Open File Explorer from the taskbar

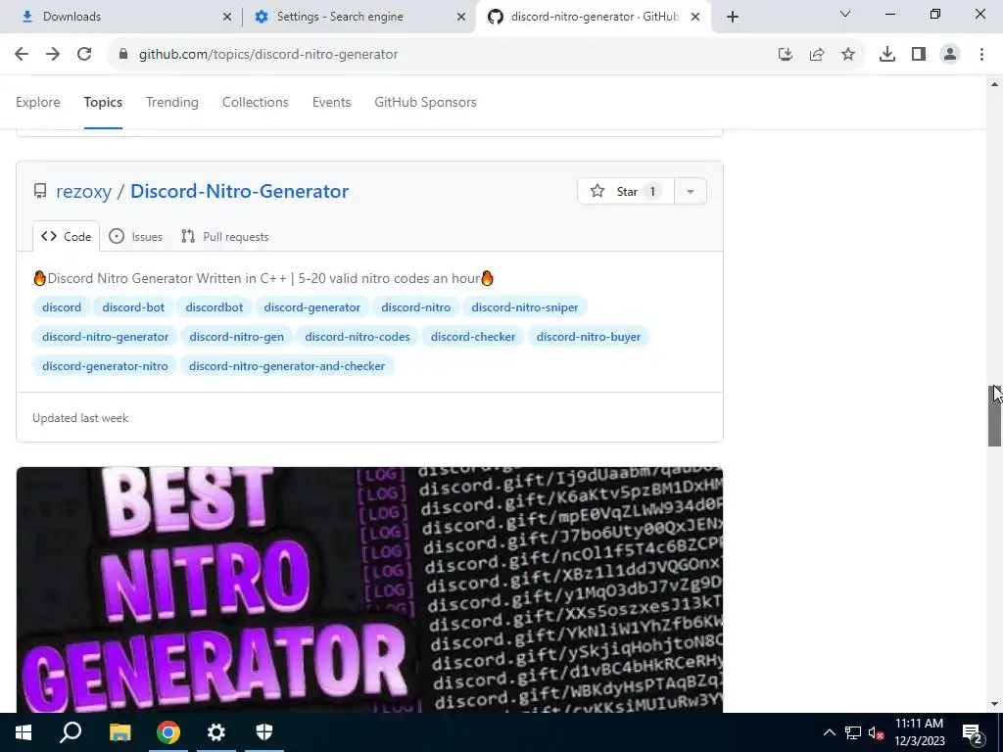119,732
